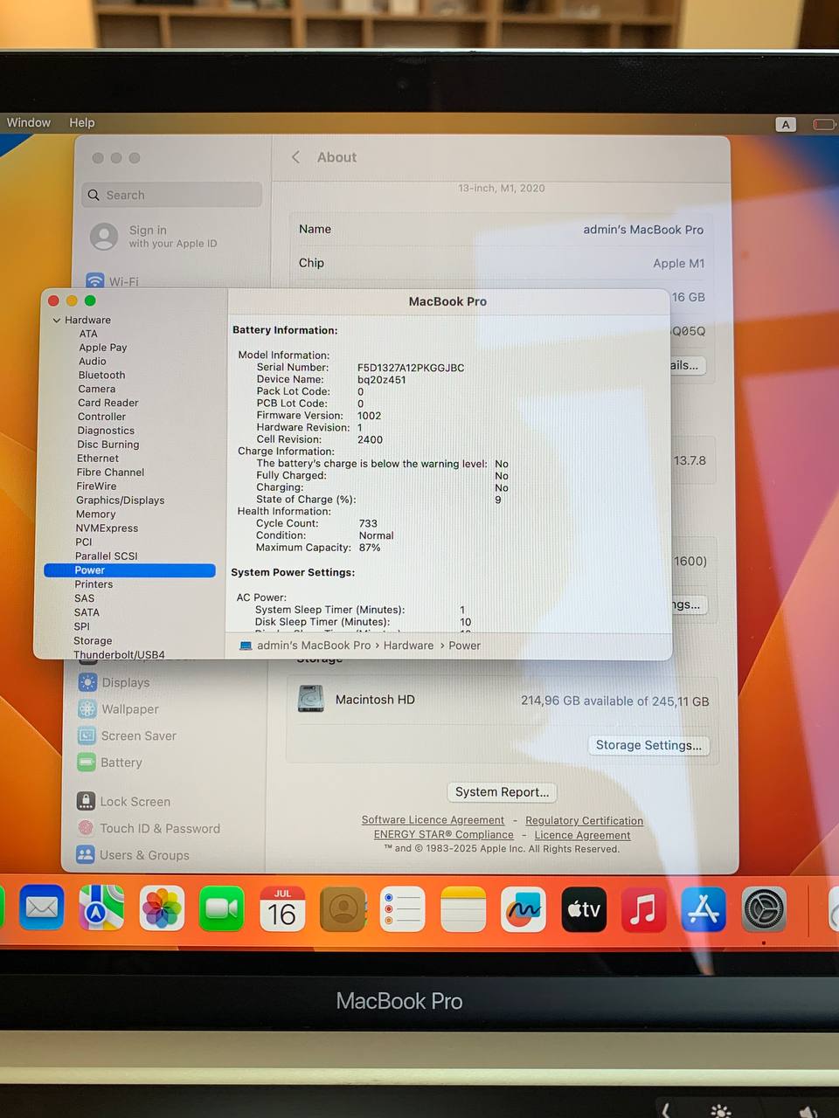
Task: Select Camera in Hardware list
Action: pyautogui.click(x=97, y=390)
